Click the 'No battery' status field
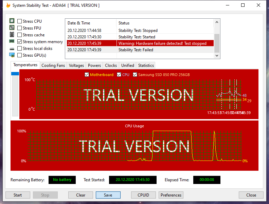The height and width of the screenshot is (204, 269). pyautogui.click(x=62, y=180)
